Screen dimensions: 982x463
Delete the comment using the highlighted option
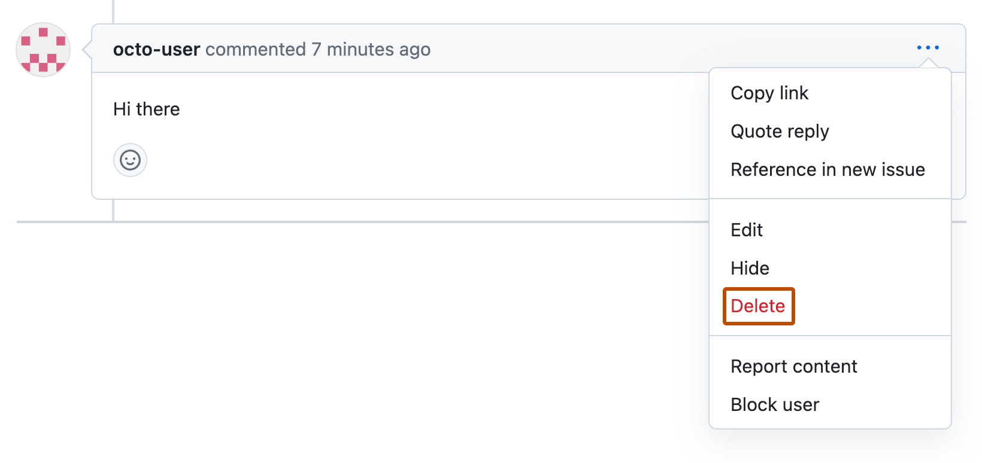758,306
